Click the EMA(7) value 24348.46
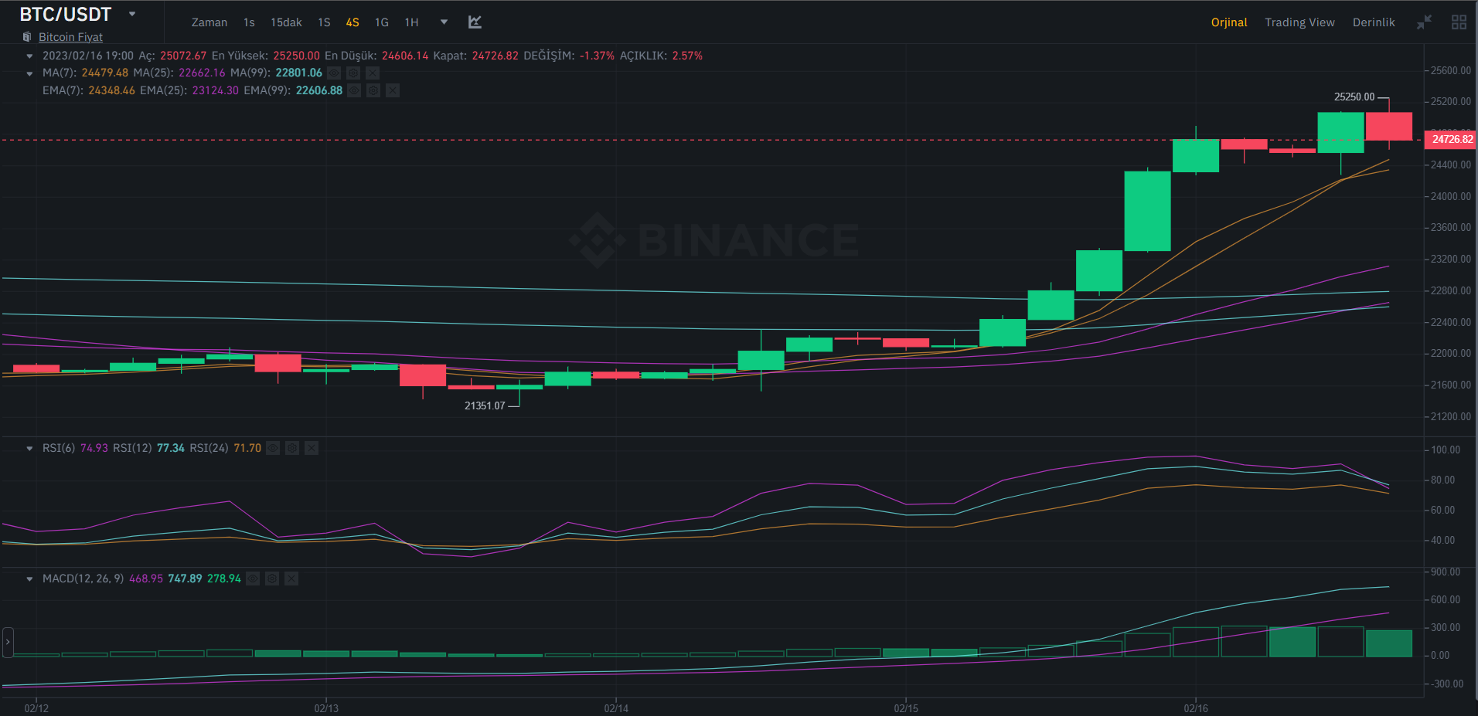Image resolution: width=1478 pixels, height=716 pixels. 111,90
